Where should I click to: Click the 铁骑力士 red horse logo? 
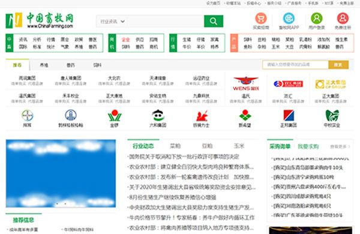(x=202, y=116)
